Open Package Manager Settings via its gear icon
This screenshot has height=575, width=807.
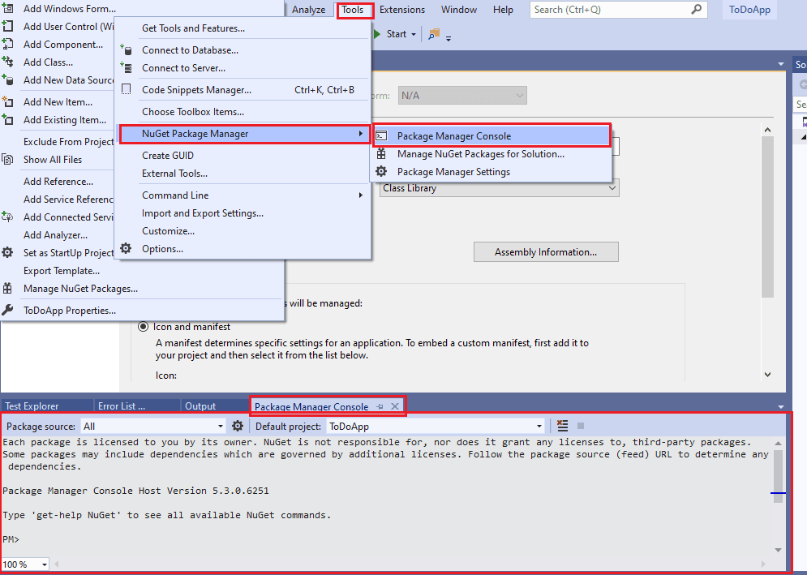pyautogui.click(x=381, y=171)
